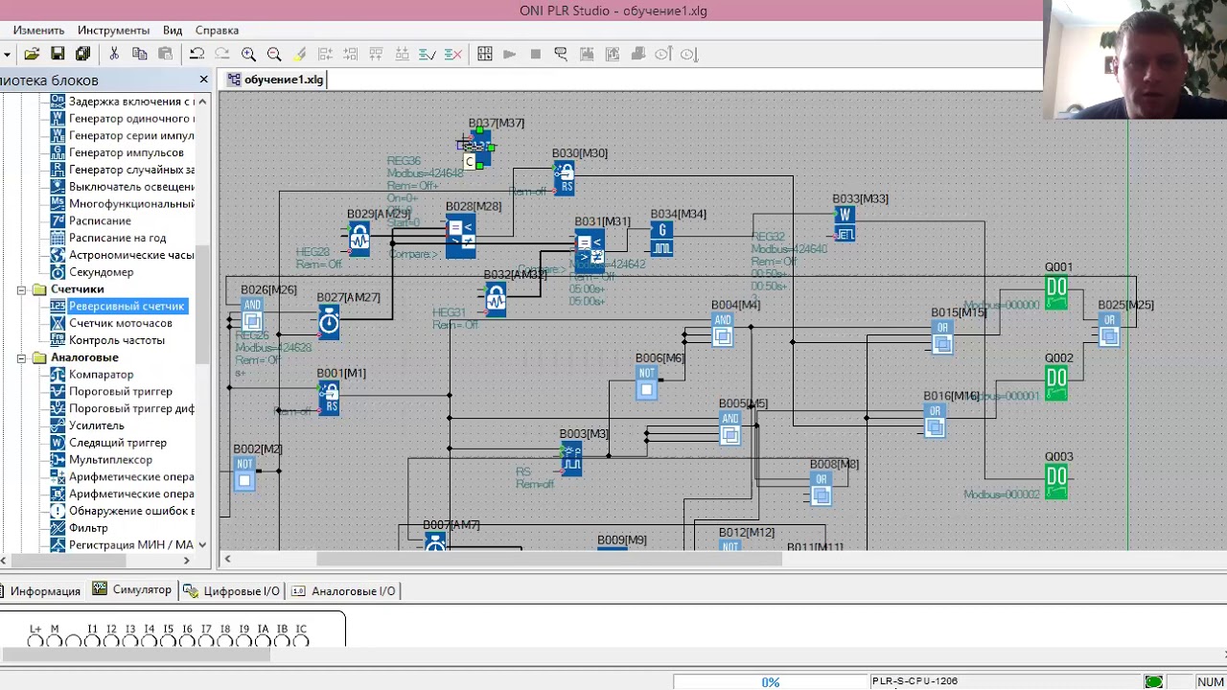
Task: Collapse the Аналоговые tree folder
Action: click(x=22, y=357)
